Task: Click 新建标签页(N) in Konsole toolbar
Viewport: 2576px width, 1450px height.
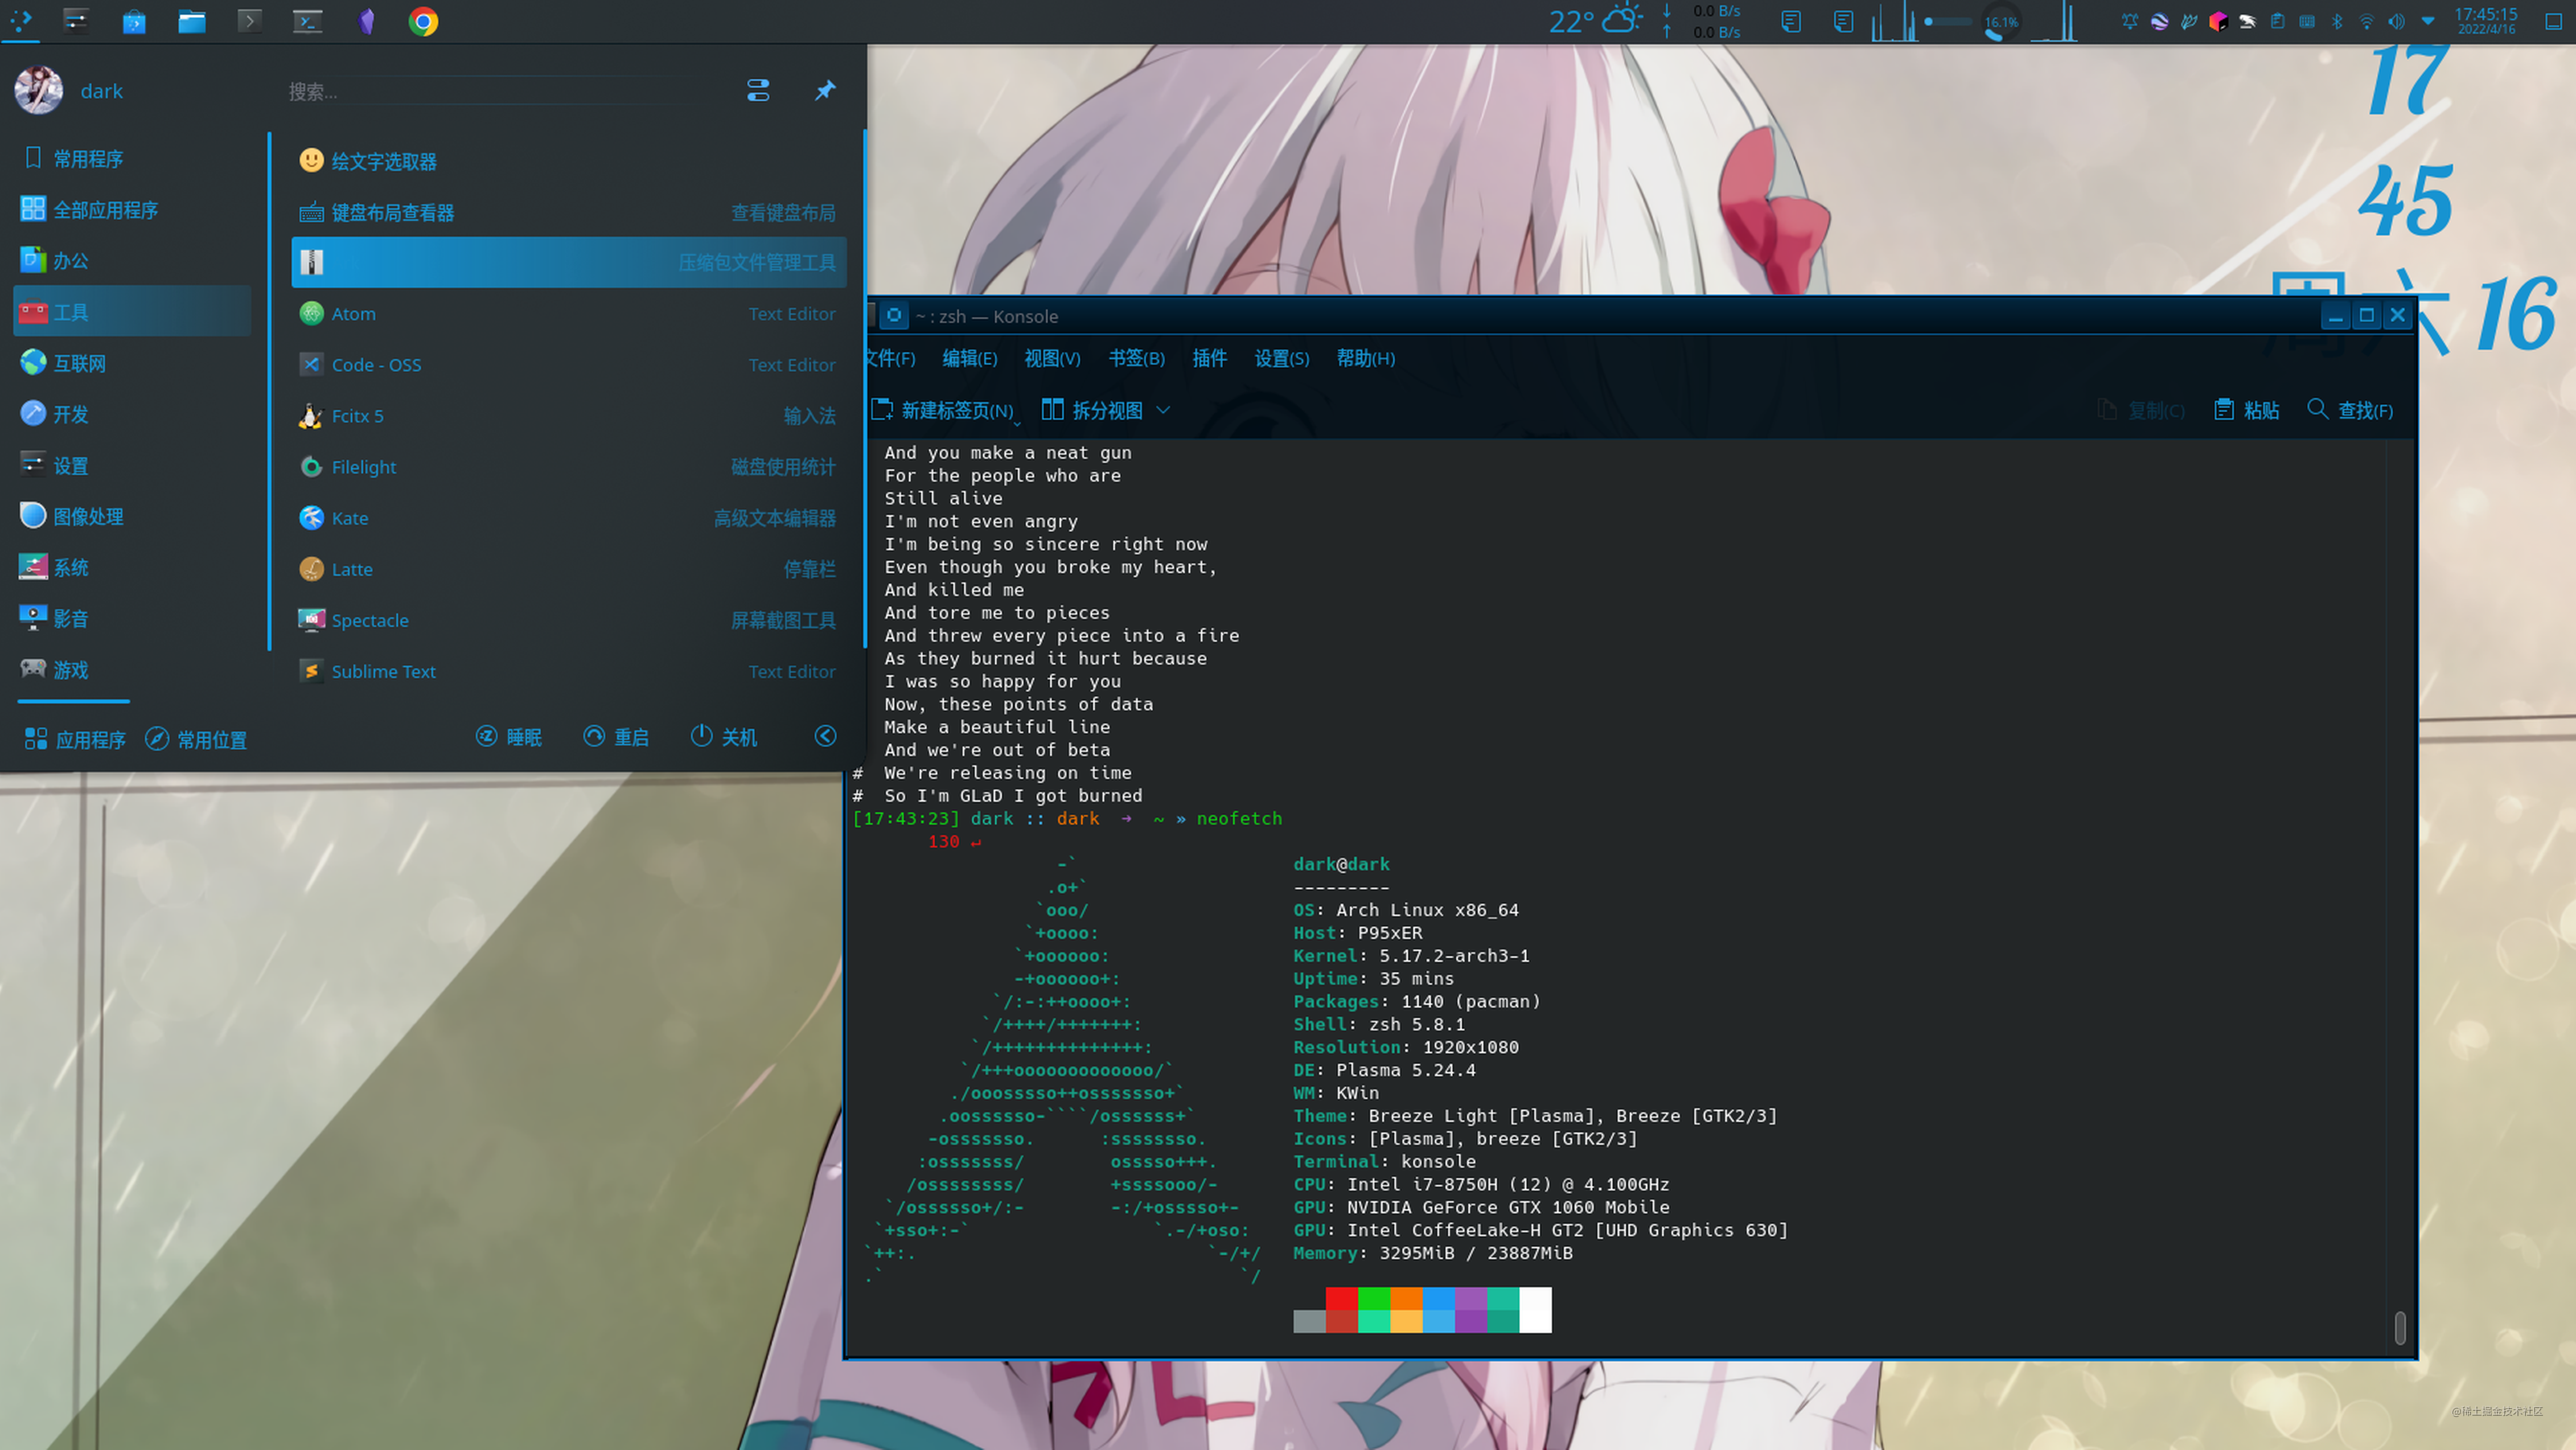Action: [x=943, y=410]
